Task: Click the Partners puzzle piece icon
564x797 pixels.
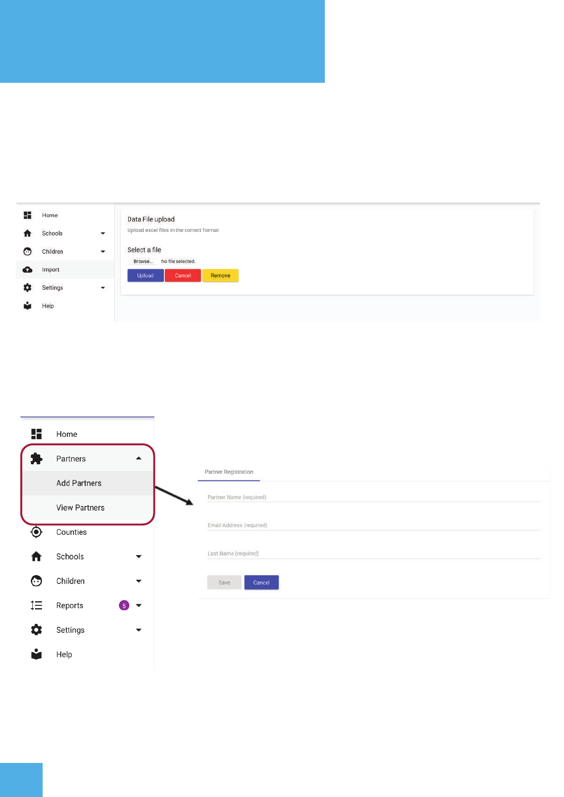Action: [36, 459]
